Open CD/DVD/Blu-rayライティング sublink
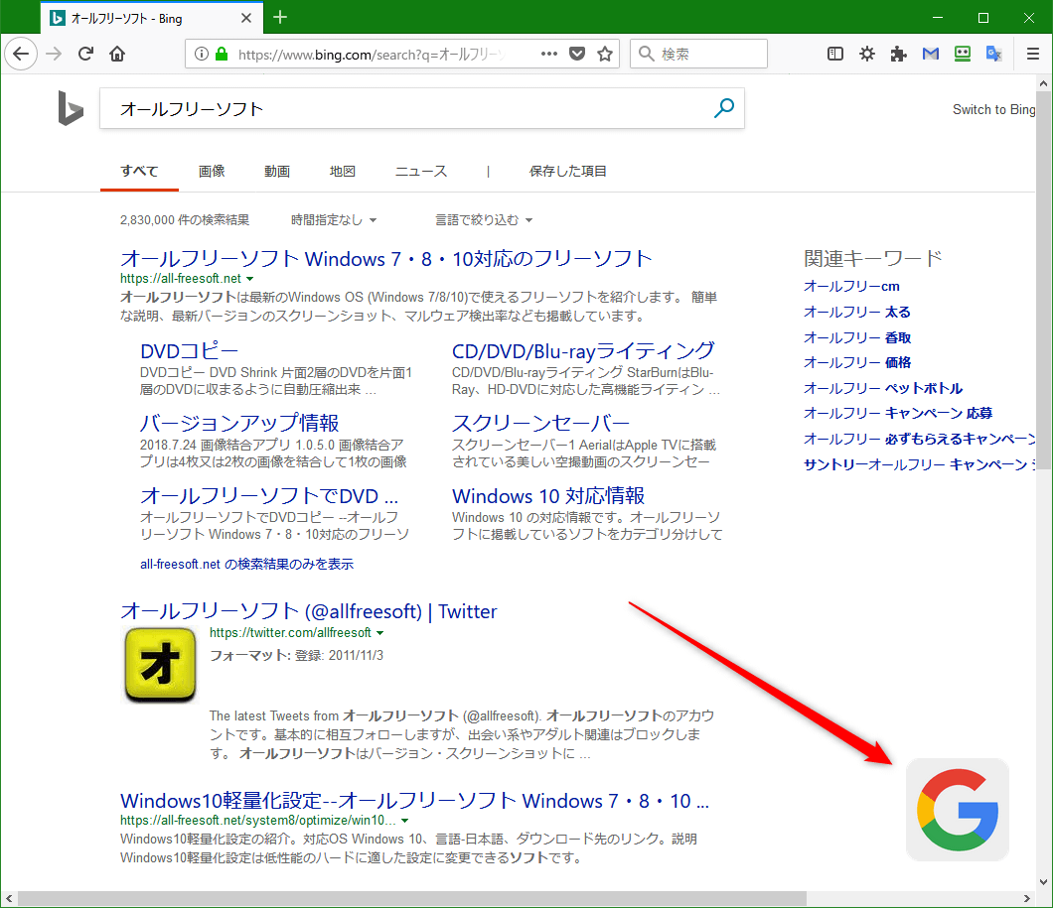This screenshot has width=1053, height=908. coord(583,350)
